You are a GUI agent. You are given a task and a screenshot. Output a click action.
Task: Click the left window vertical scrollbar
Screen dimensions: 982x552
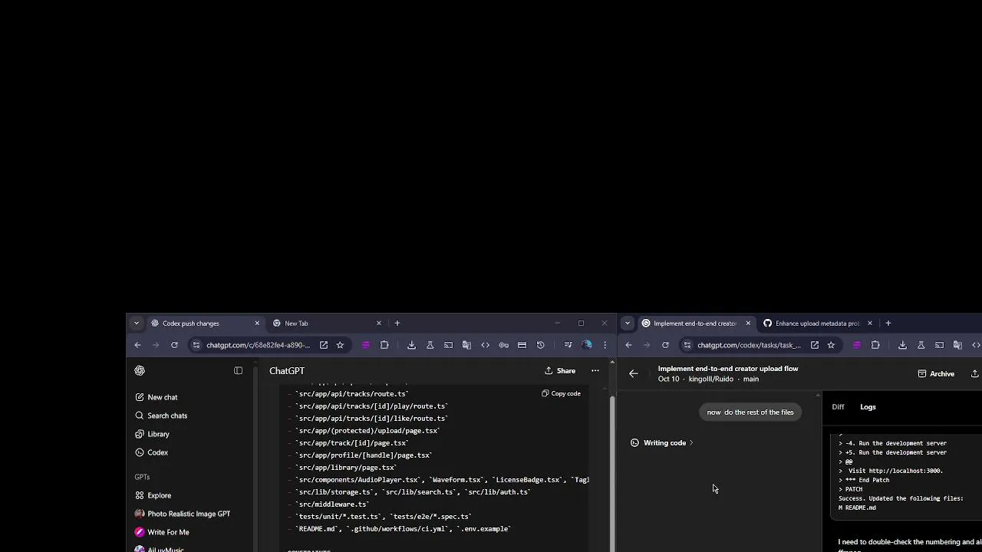pos(611,475)
